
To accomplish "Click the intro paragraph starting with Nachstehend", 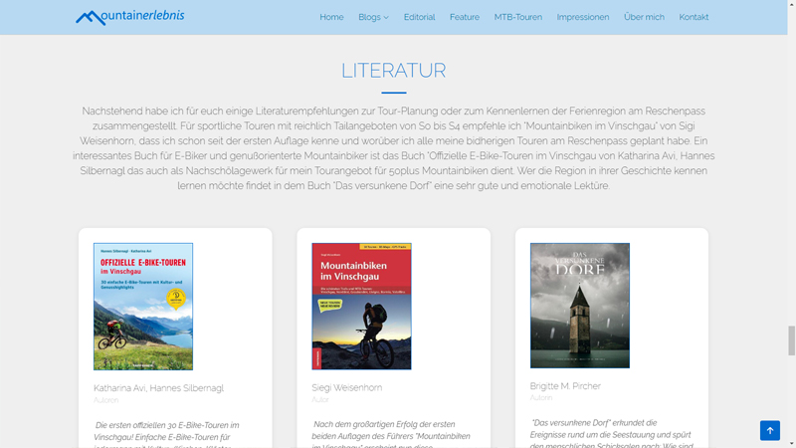I will pyautogui.click(x=393, y=148).
